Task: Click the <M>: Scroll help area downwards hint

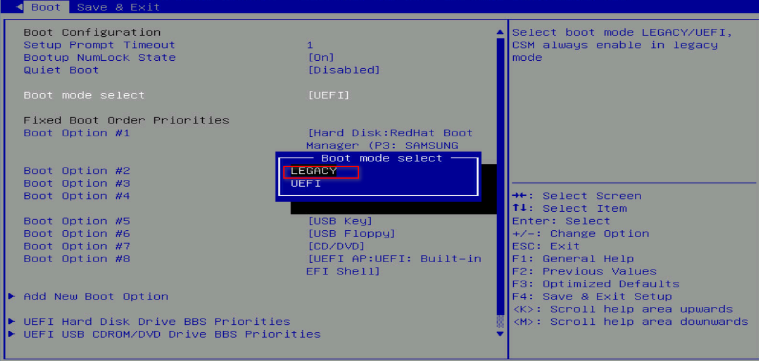Action: click(x=630, y=322)
